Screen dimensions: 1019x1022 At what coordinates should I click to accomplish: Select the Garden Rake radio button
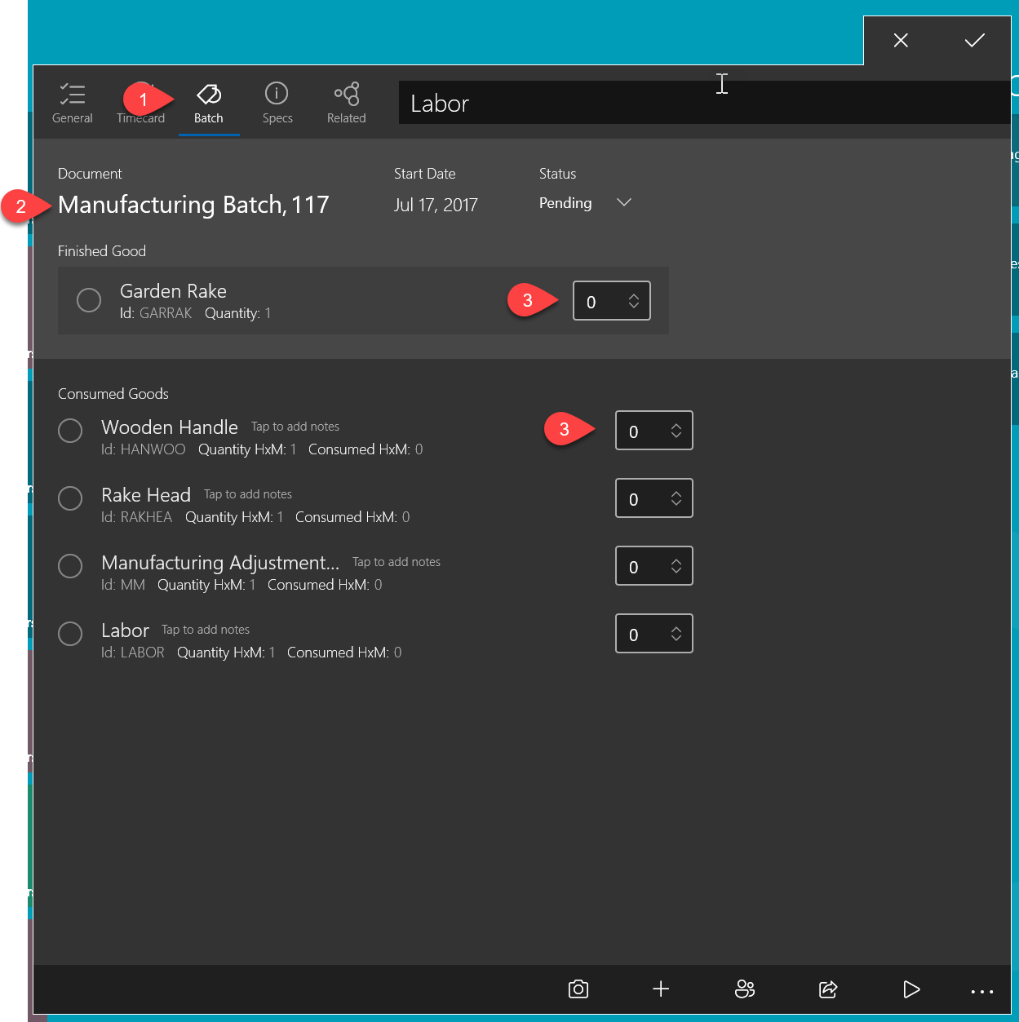(89, 300)
